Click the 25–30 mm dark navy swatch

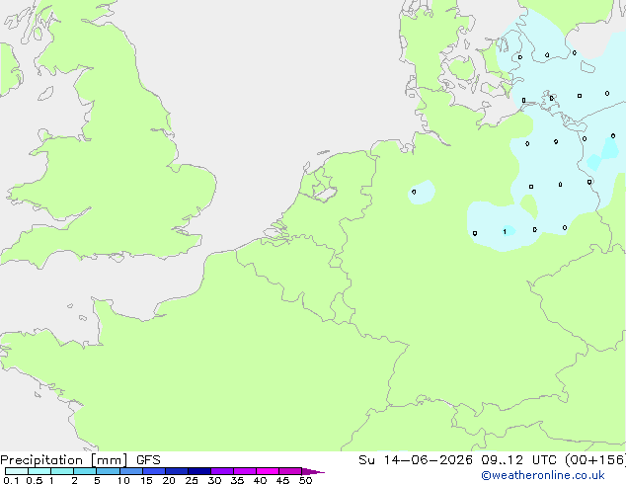pyautogui.click(x=199, y=471)
